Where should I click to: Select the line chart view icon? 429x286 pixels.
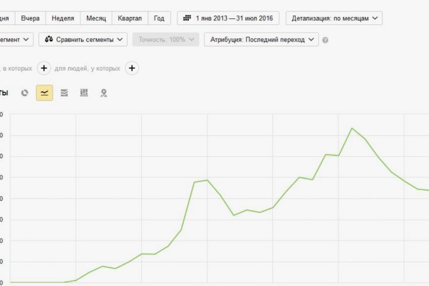pos(44,93)
